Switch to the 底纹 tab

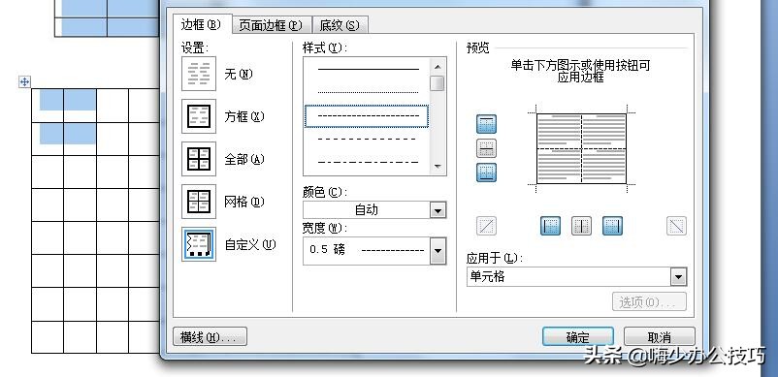[x=340, y=25]
